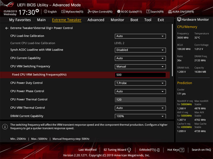Open CPU Power Phase Control dropdown
The height and width of the screenshot is (159, 213).
[x=140, y=91]
